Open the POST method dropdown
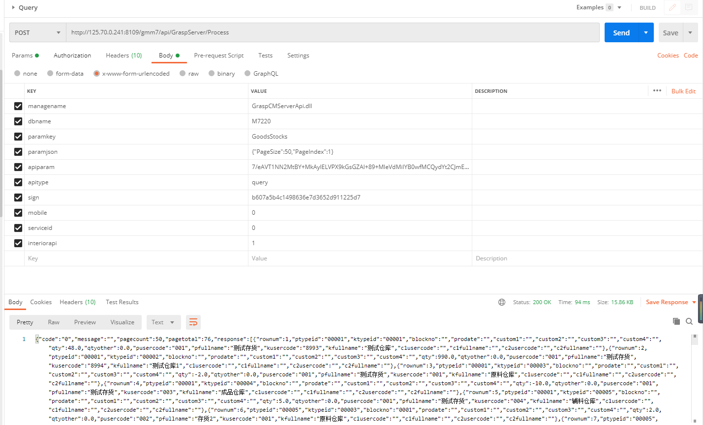 (x=38, y=32)
